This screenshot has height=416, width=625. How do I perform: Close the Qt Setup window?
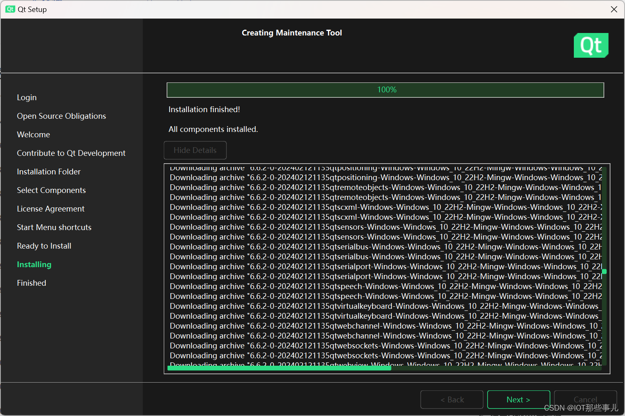click(614, 9)
